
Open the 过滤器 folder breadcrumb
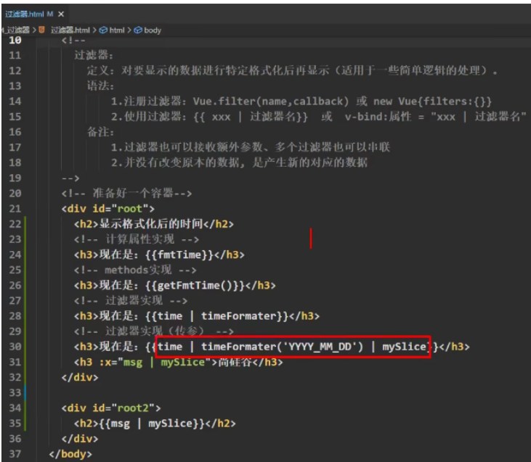tap(16, 30)
